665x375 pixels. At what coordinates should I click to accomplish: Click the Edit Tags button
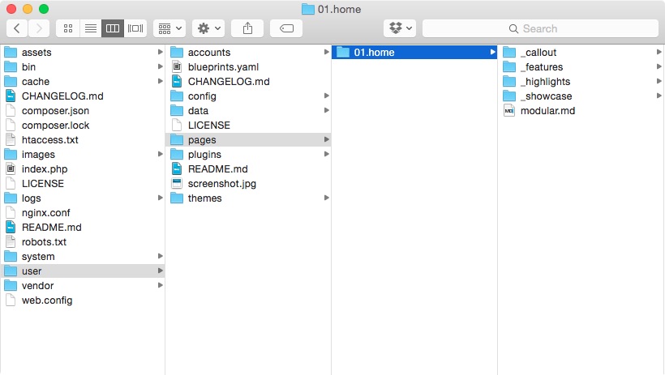(x=286, y=28)
